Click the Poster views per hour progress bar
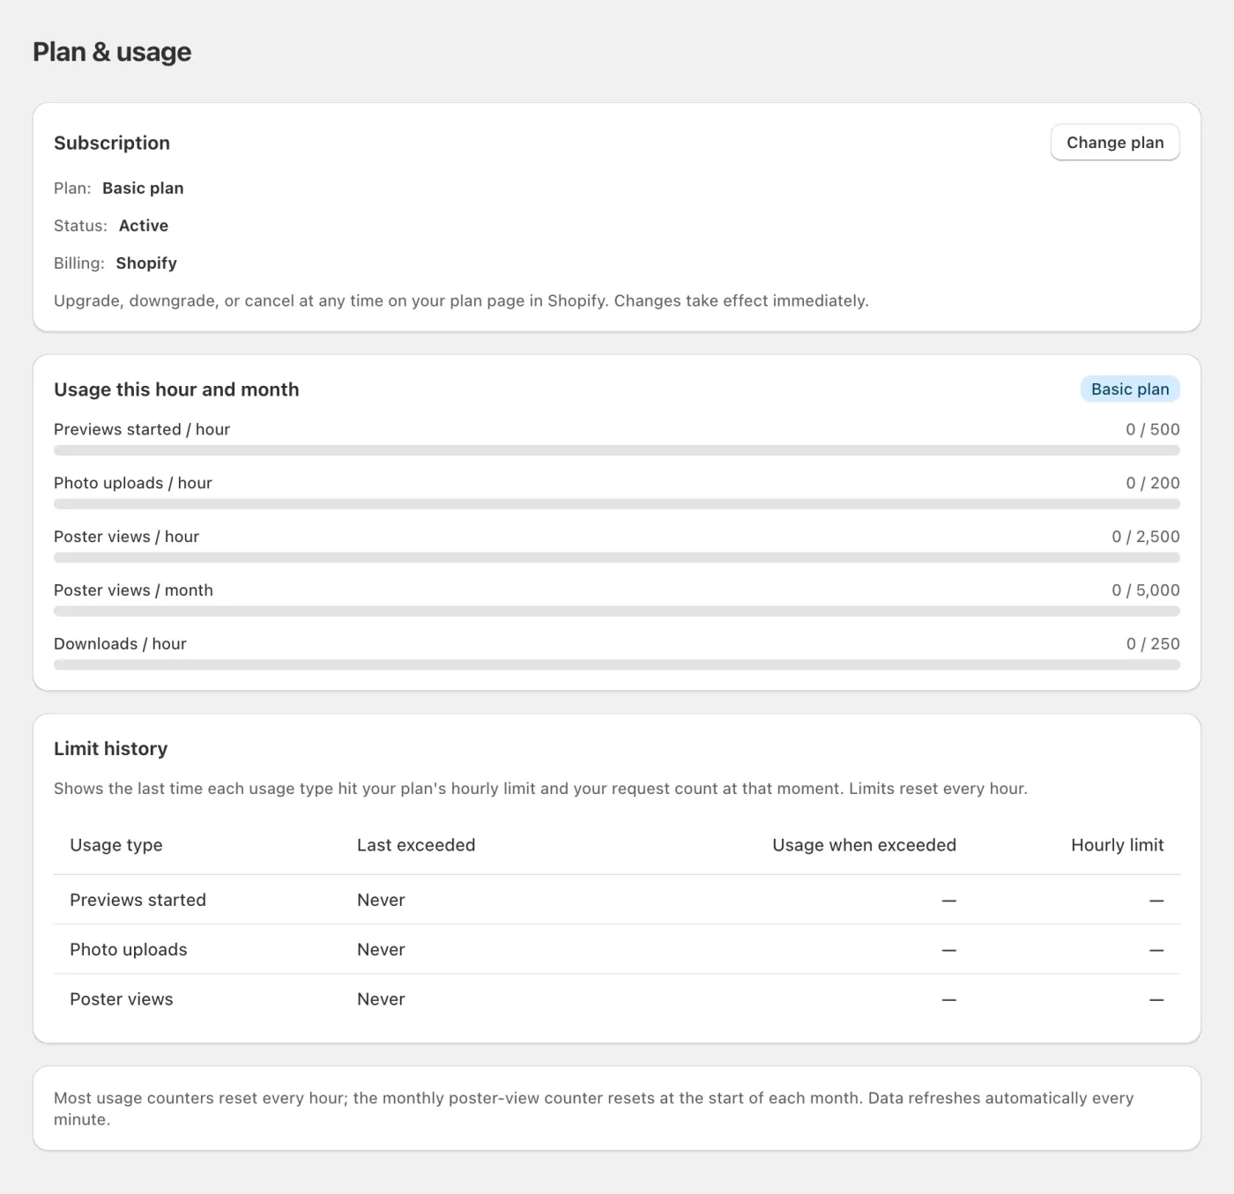Image resolution: width=1234 pixels, height=1194 pixels. coord(617,558)
